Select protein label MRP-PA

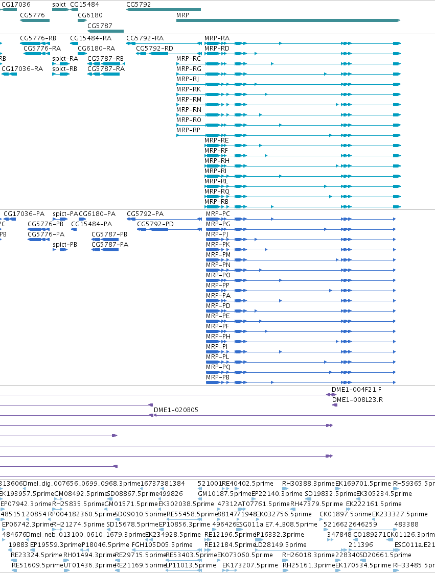click(218, 296)
